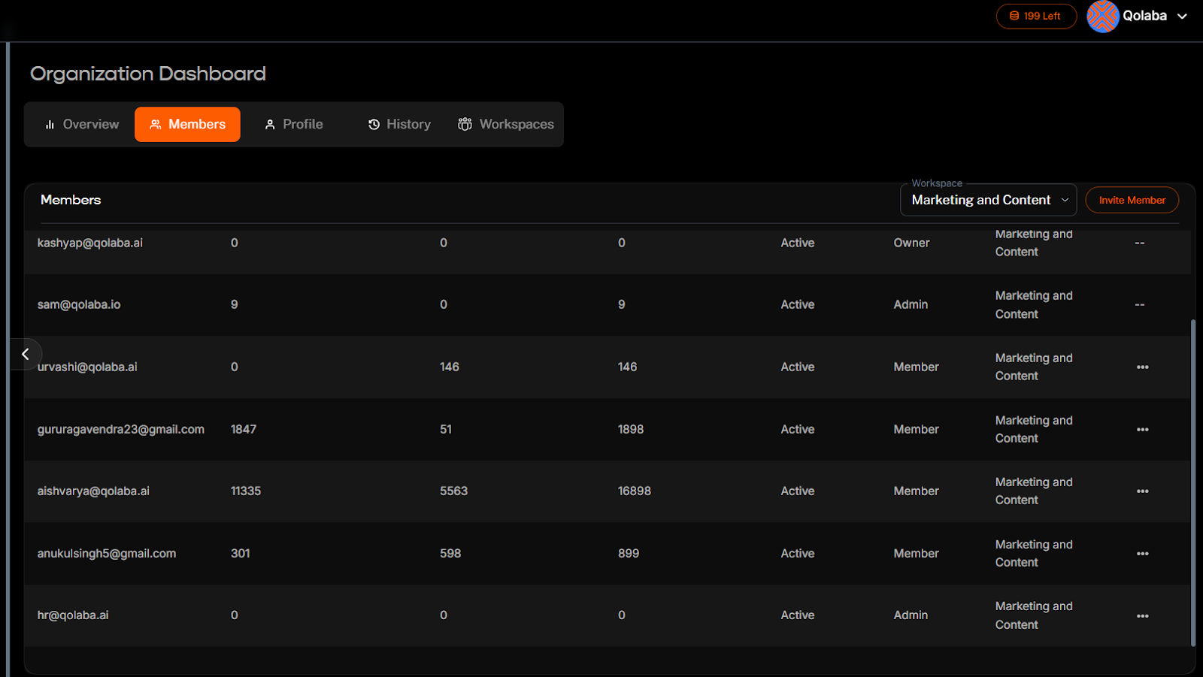Switch to the Overview tab
Viewport: 1203px width, 677px height.
tap(81, 125)
